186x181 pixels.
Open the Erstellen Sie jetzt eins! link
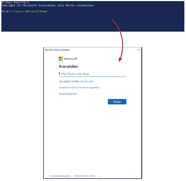click(x=83, y=81)
